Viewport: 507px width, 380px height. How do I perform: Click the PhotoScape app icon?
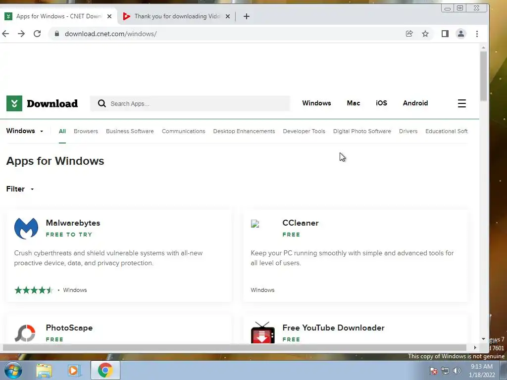click(x=25, y=333)
